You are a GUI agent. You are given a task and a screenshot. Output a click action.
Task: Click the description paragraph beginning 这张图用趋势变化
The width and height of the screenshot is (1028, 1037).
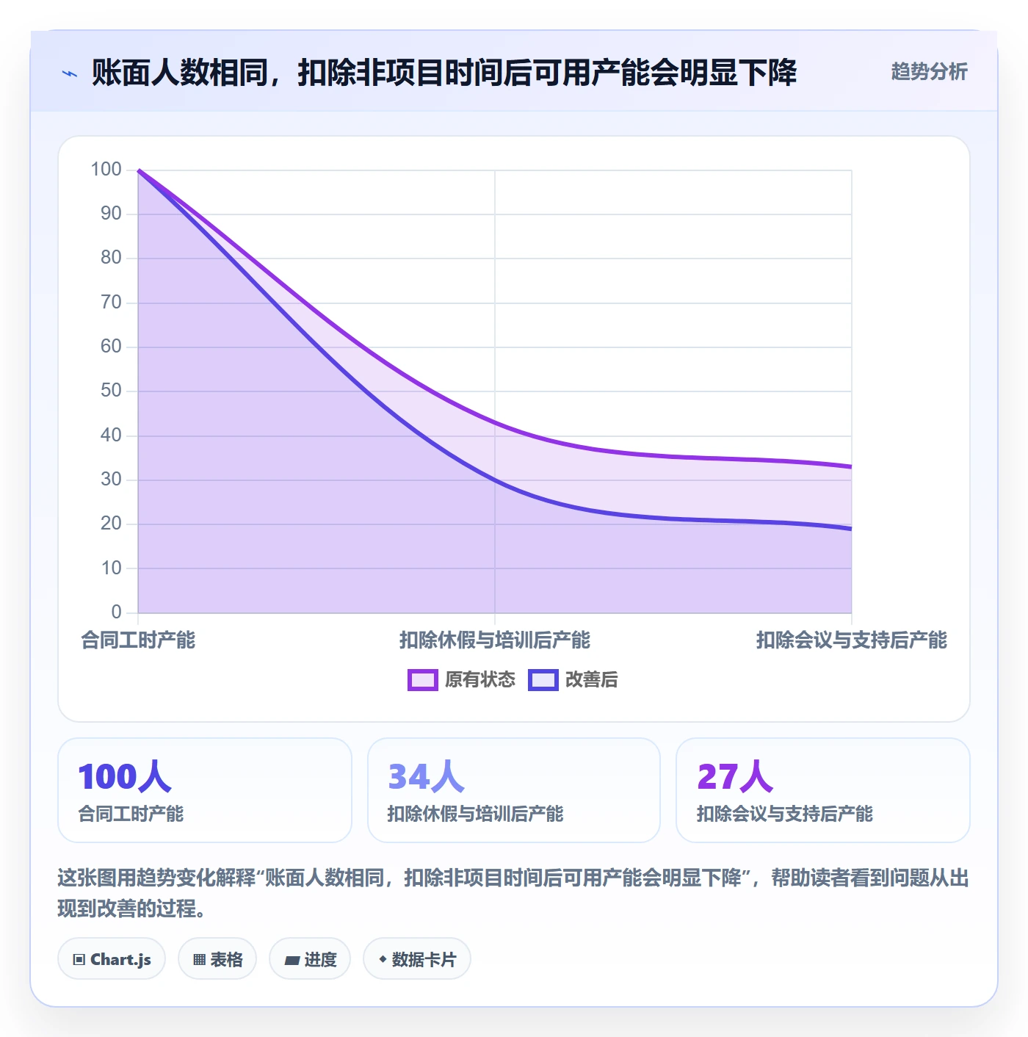pyautogui.click(x=513, y=893)
